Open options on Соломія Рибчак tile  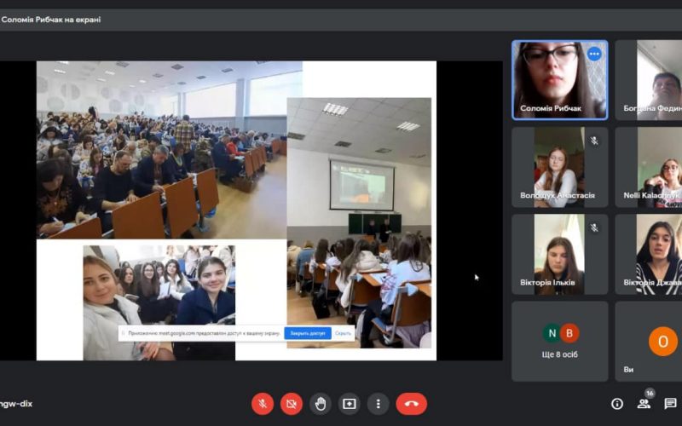(594, 54)
